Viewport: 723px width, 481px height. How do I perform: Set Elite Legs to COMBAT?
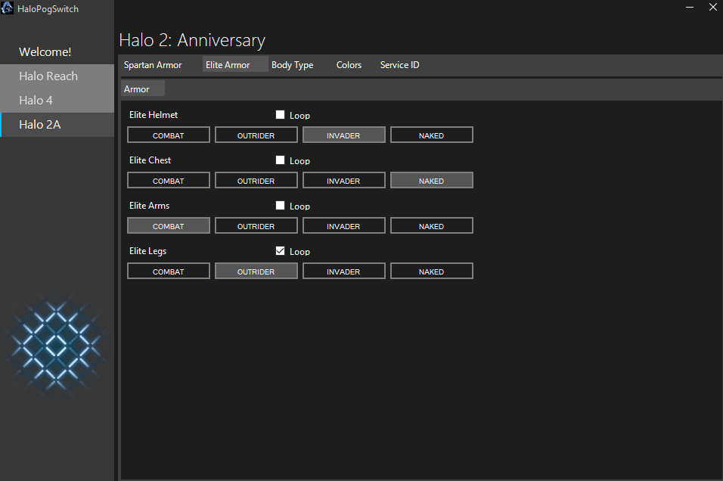click(x=169, y=272)
